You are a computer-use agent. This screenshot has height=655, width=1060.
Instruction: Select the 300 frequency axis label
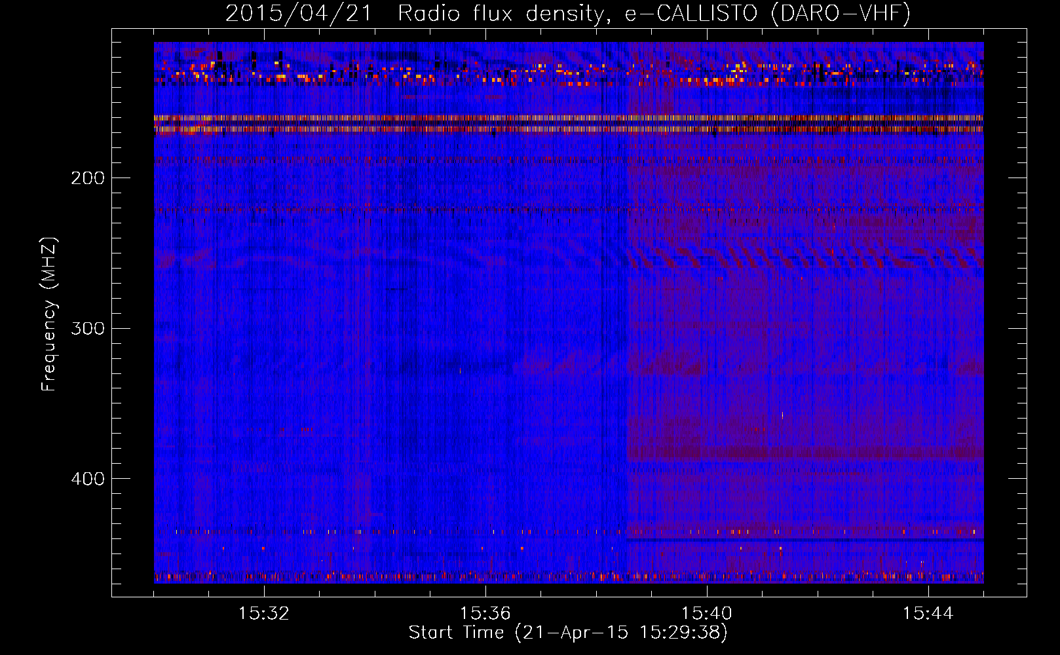(x=88, y=327)
